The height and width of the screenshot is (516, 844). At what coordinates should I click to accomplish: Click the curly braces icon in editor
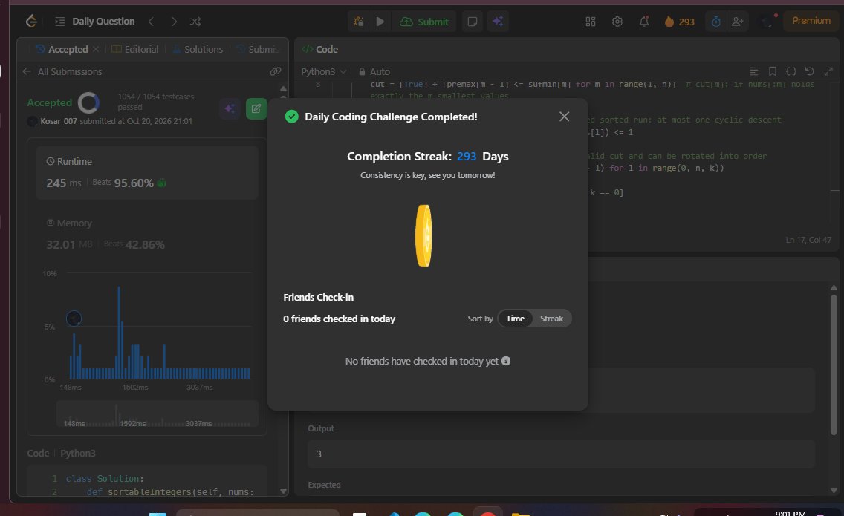click(x=791, y=71)
